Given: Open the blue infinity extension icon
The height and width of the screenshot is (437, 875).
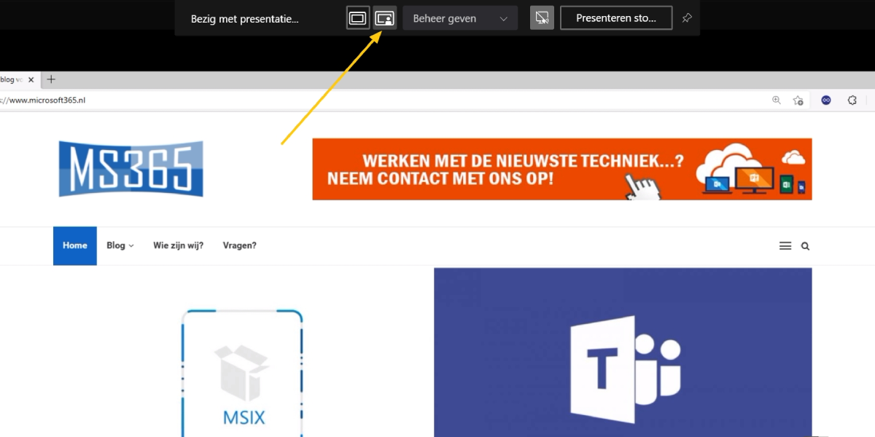Looking at the screenshot, I should point(826,101).
